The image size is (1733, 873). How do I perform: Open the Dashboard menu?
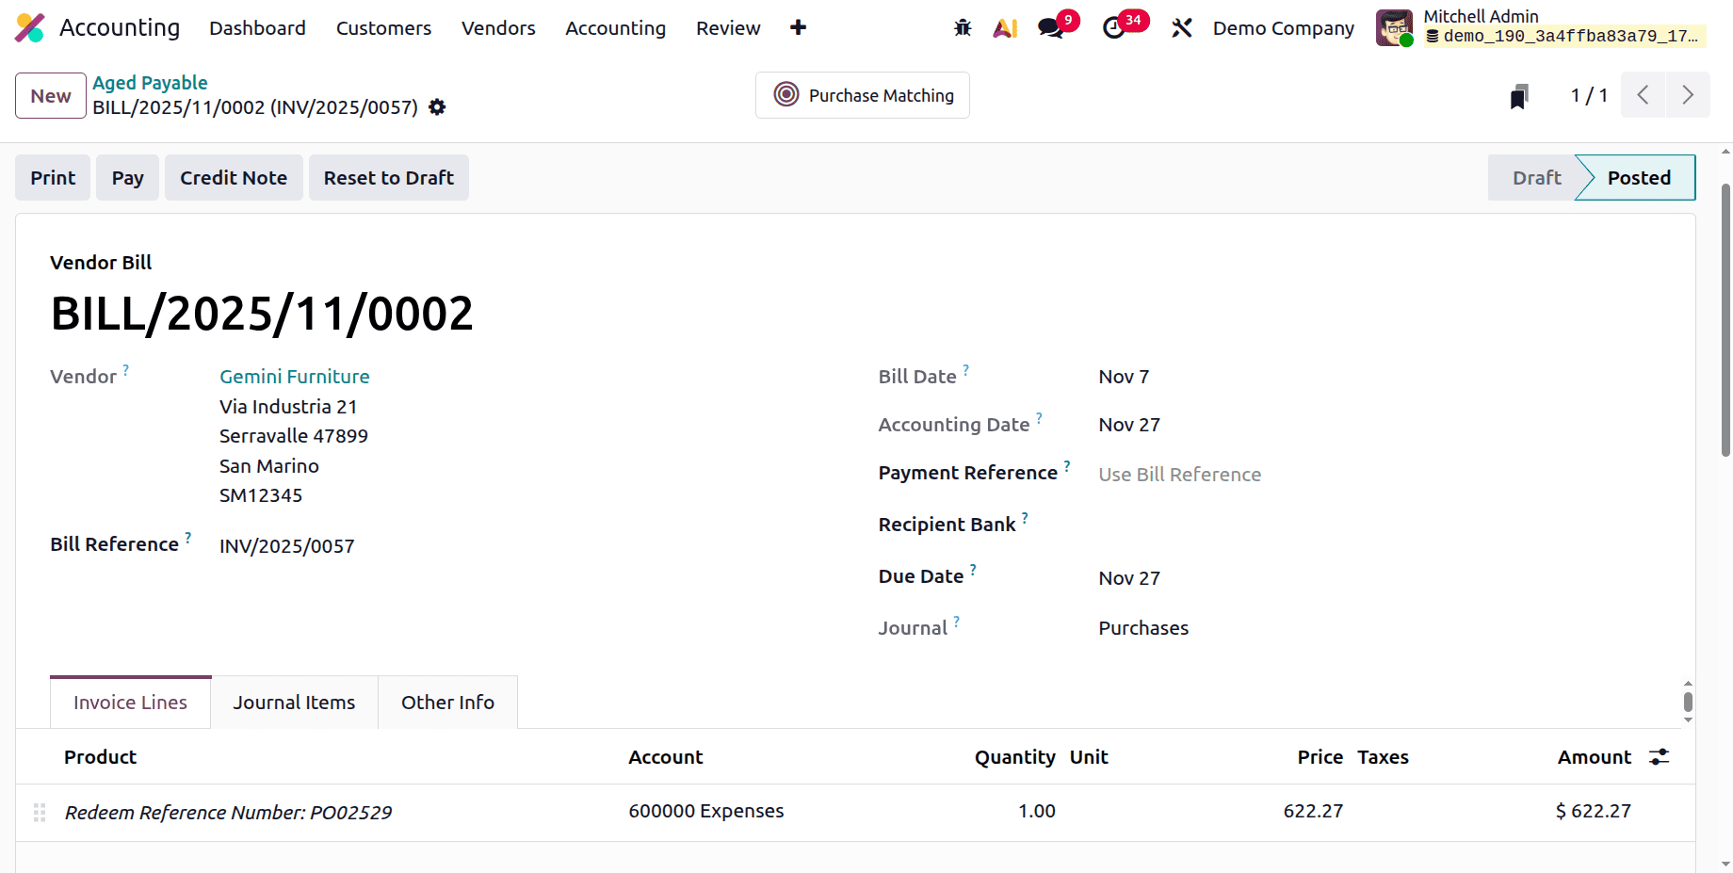[257, 28]
